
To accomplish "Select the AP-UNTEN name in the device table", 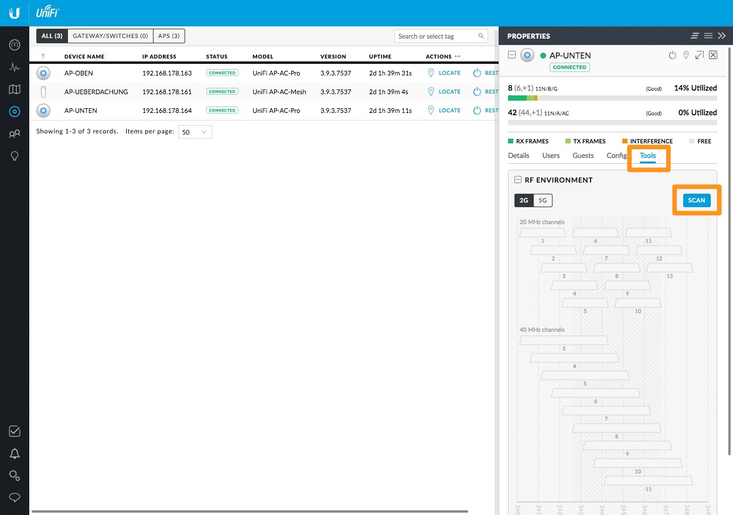I will [x=81, y=111].
